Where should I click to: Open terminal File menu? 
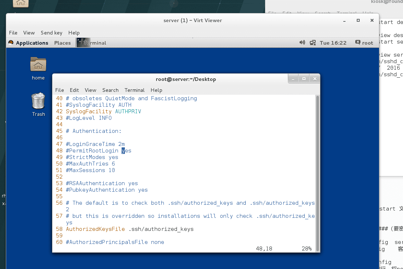[x=59, y=90]
